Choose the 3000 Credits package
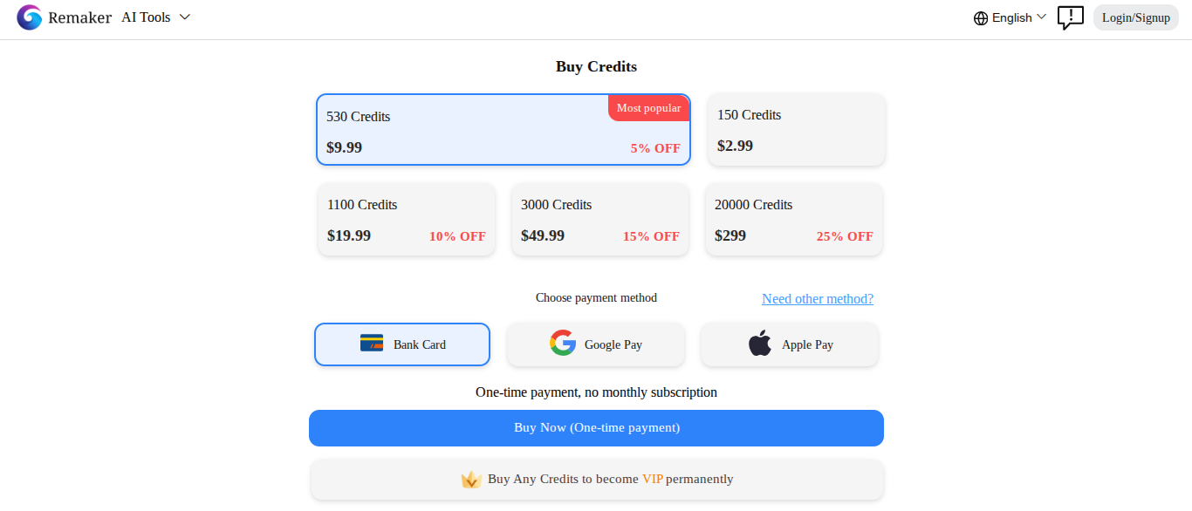Screen dimensions: 1192x511 (600, 219)
